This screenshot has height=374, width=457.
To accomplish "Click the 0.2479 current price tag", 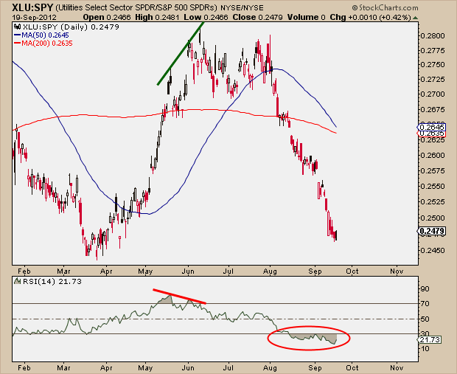I will tap(432, 231).
